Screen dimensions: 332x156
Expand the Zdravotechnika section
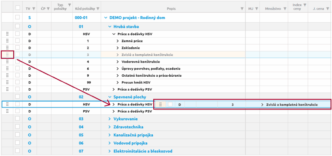[109, 127]
